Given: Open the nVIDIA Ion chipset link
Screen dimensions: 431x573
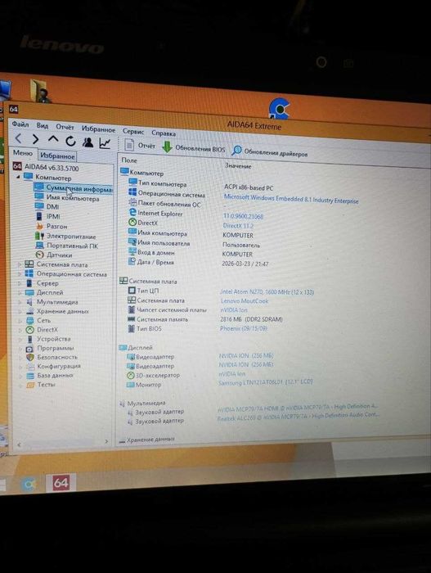Looking at the screenshot, I should click(x=234, y=310).
